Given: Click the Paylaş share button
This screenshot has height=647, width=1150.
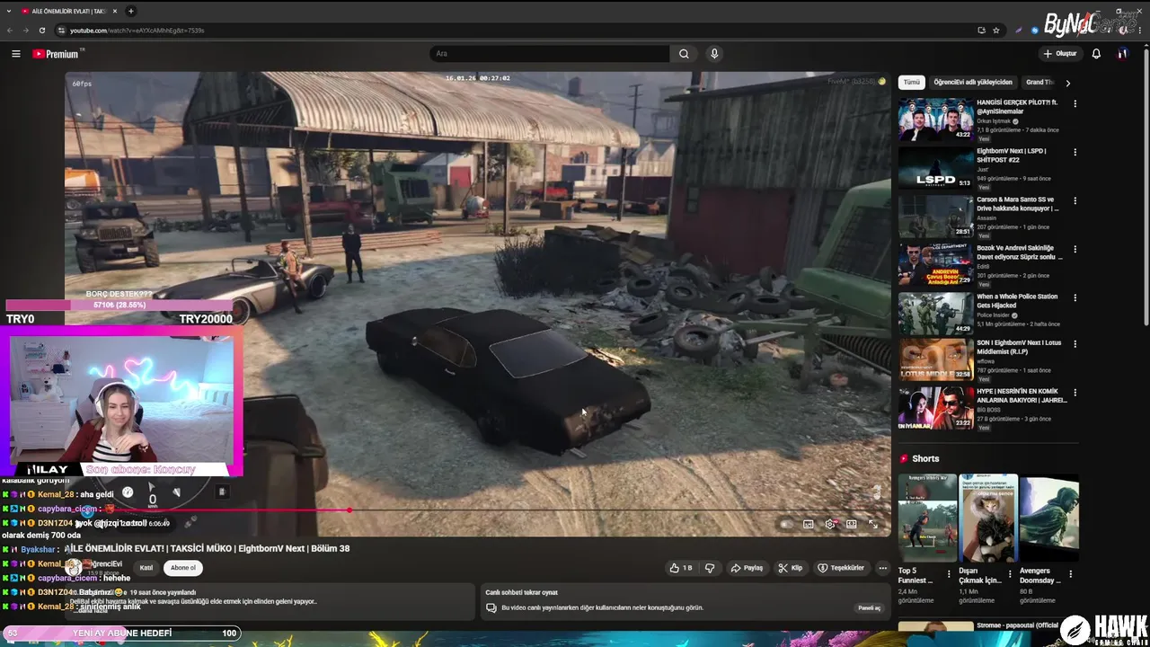Looking at the screenshot, I should point(747,568).
